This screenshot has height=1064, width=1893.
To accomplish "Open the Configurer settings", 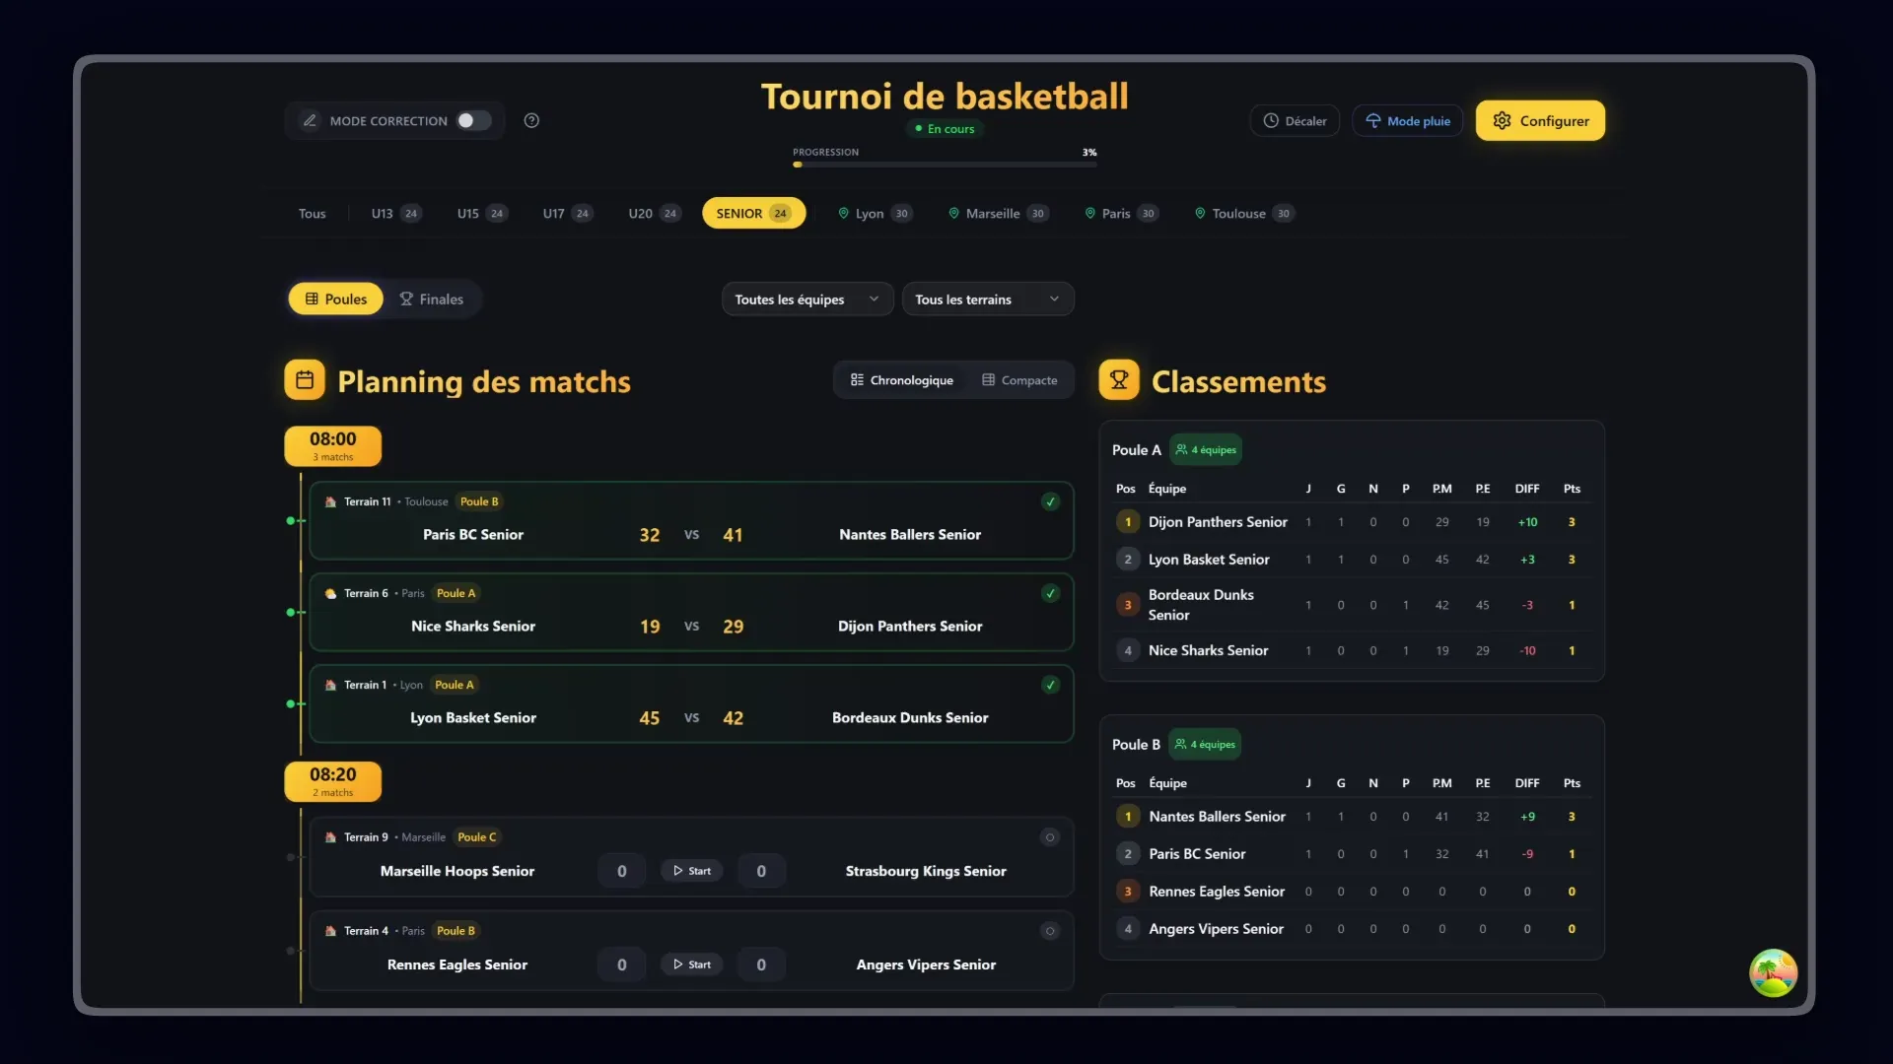I will [1540, 120].
